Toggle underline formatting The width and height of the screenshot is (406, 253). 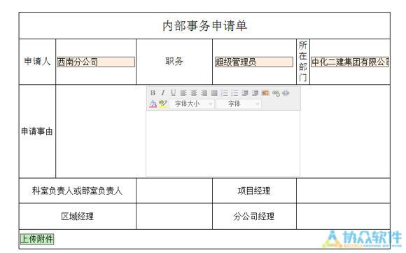[173, 93]
